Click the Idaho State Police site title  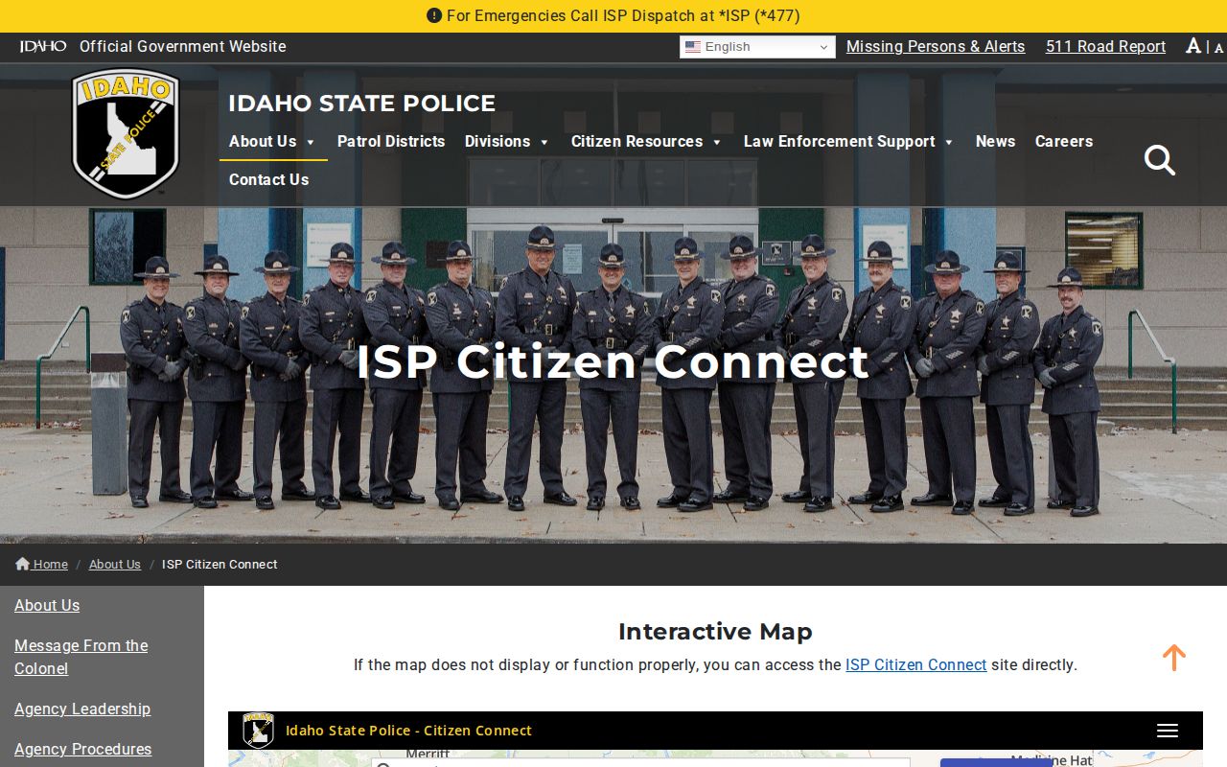pos(361,103)
